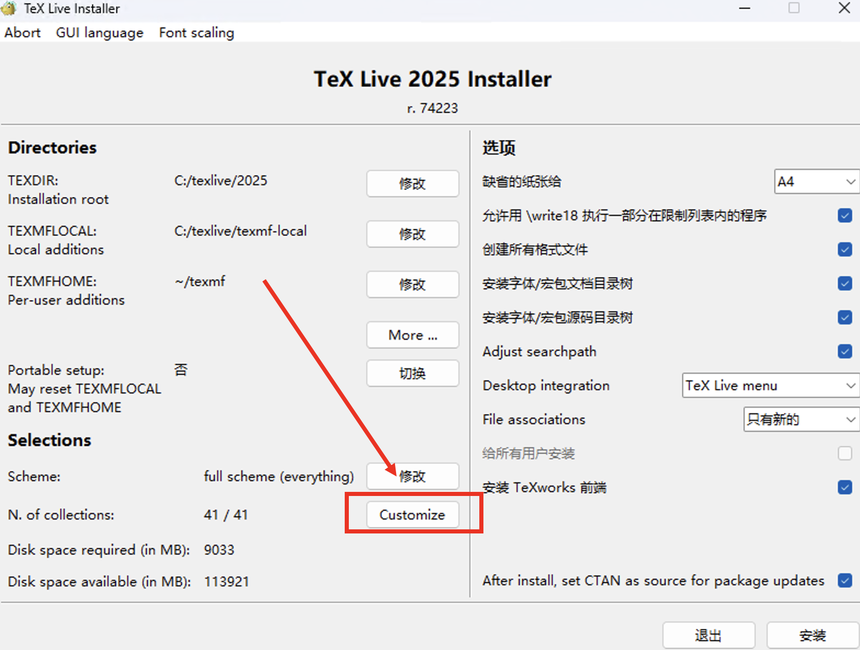The height and width of the screenshot is (650, 860).
Task: Click the 41 / 41 collections count
Action: coord(226,514)
